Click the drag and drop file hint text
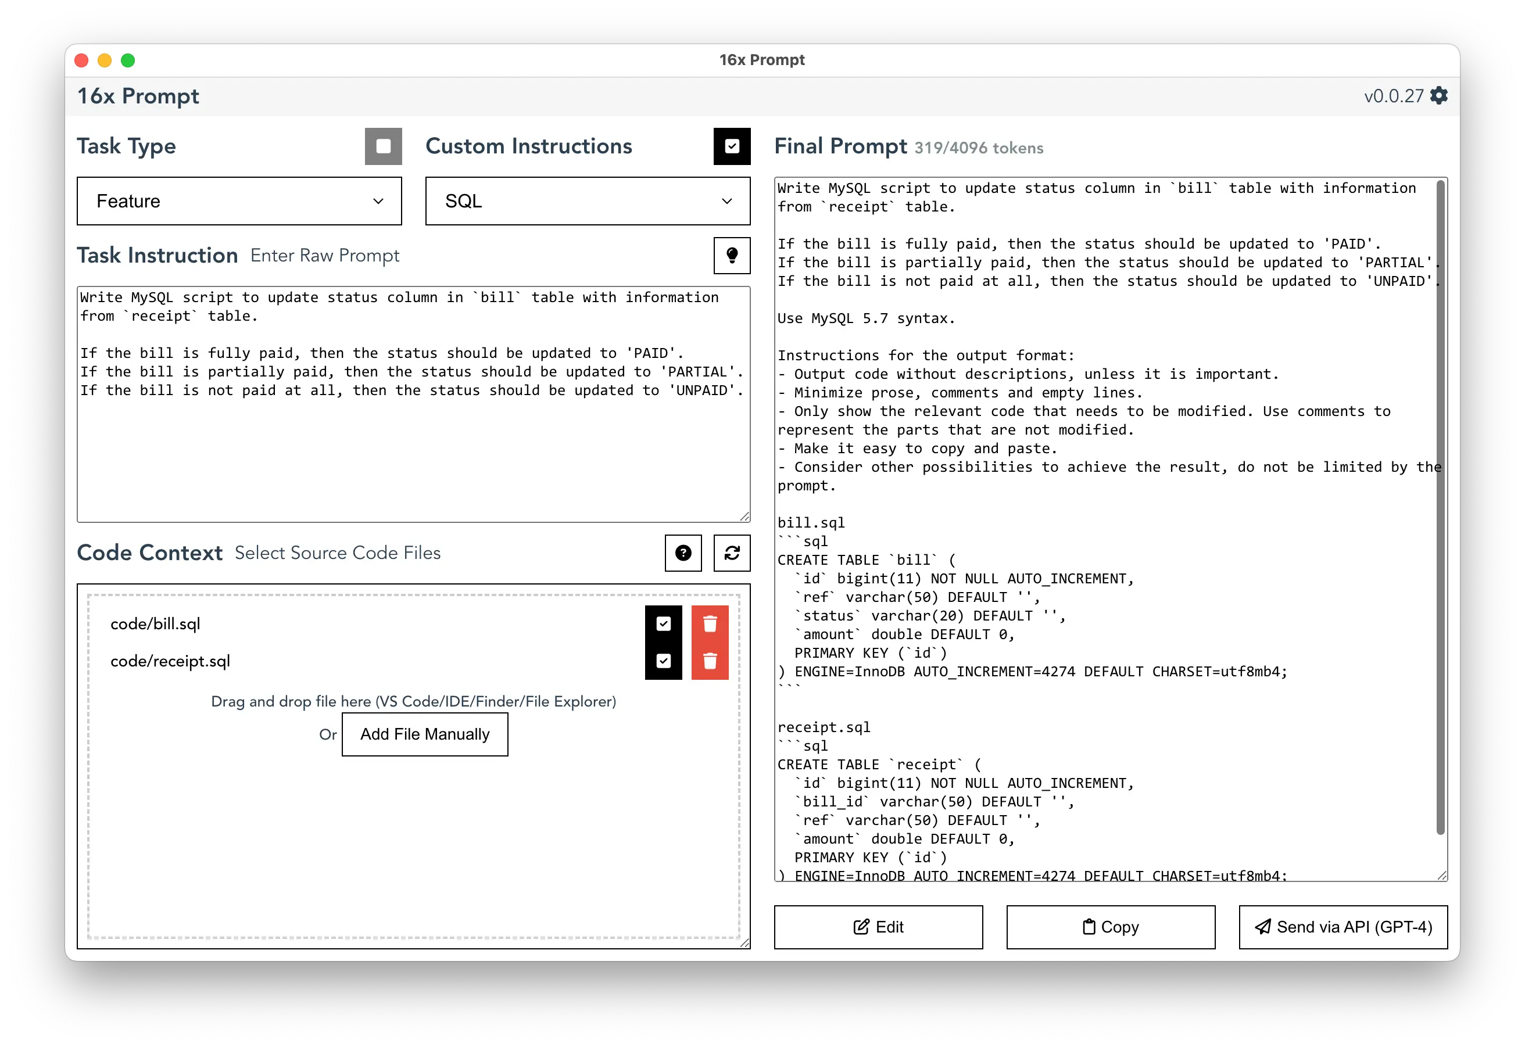Screen dimensions: 1525x1047 click(413, 701)
